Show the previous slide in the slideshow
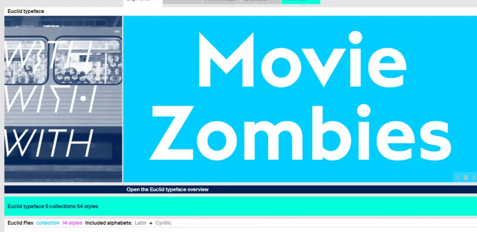Image resolution: width=477 pixels, height=232 pixels. click(457, 178)
